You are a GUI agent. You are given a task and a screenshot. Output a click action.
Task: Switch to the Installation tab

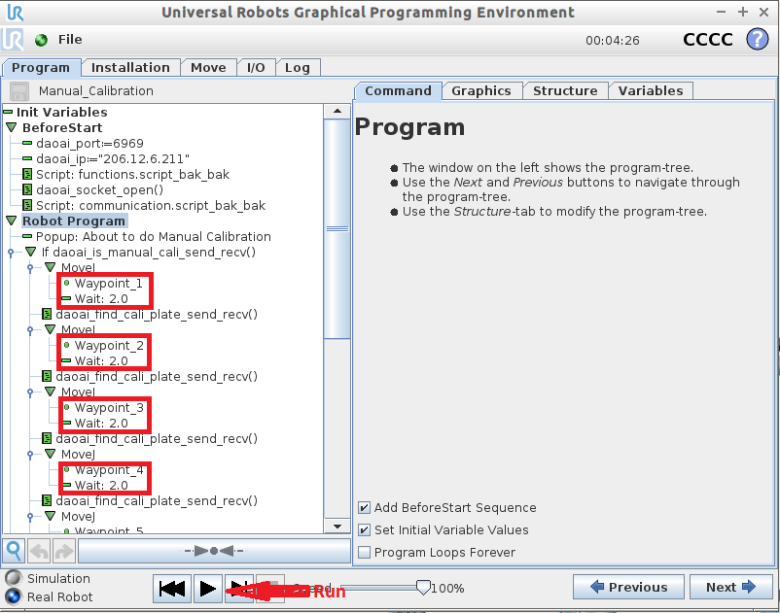130,68
